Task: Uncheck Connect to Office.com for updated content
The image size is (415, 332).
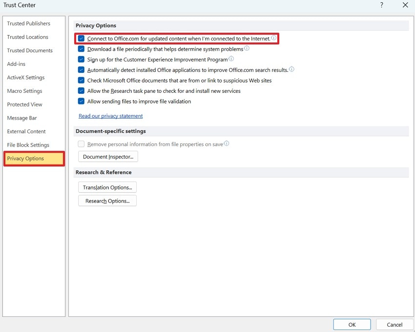Action: [81, 38]
